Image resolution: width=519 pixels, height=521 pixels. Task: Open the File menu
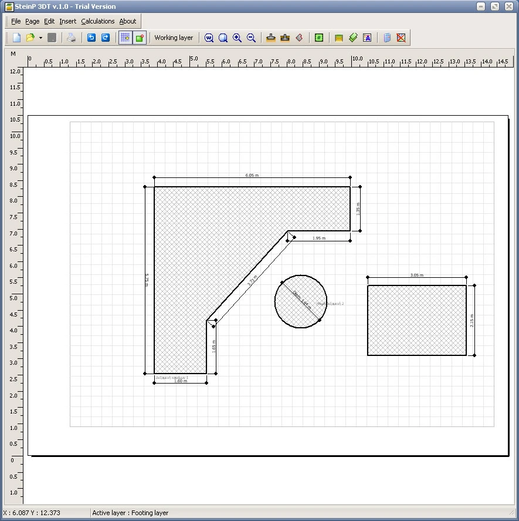coord(16,21)
